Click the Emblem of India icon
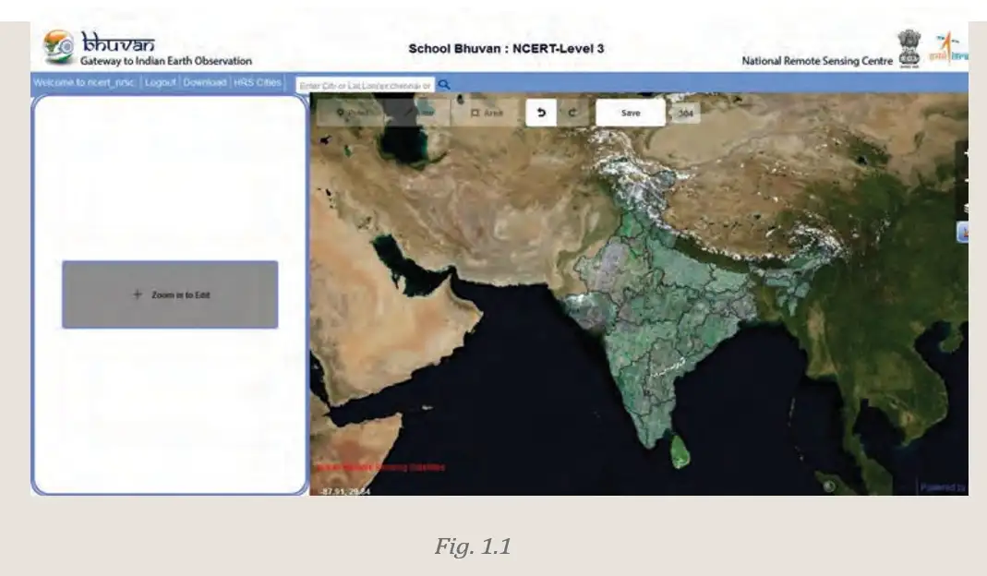Screen dimensions: 987x576 click(909, 48)
